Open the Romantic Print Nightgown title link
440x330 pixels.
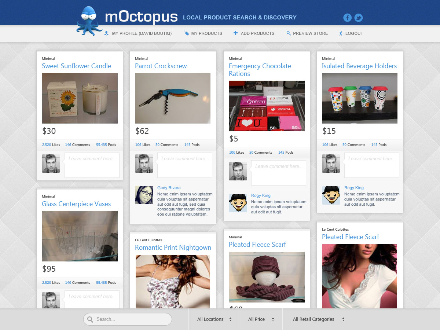click(173, 247)
